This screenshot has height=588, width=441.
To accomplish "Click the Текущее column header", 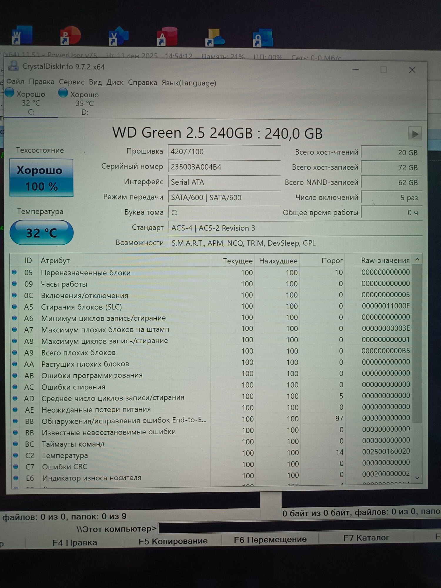I will click(232, 261).
